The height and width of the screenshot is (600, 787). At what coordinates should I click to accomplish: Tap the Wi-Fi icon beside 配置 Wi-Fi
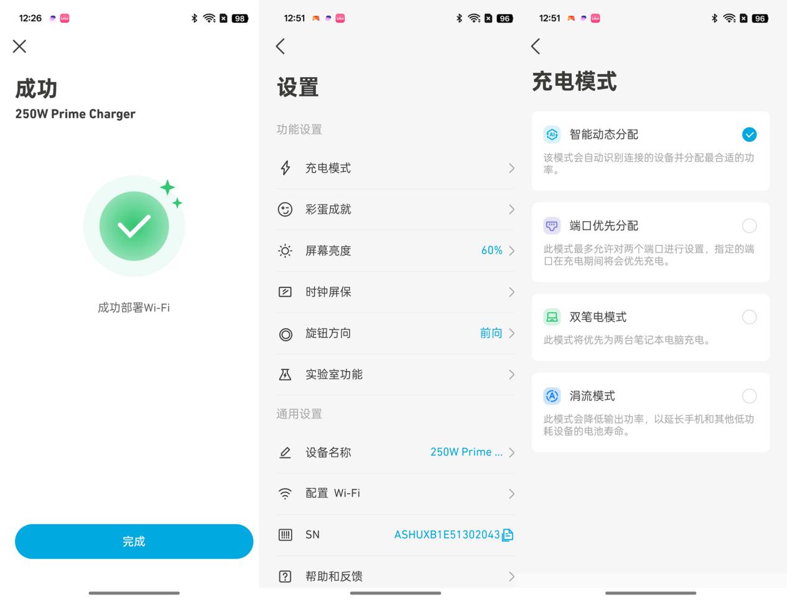pos(285,494)
